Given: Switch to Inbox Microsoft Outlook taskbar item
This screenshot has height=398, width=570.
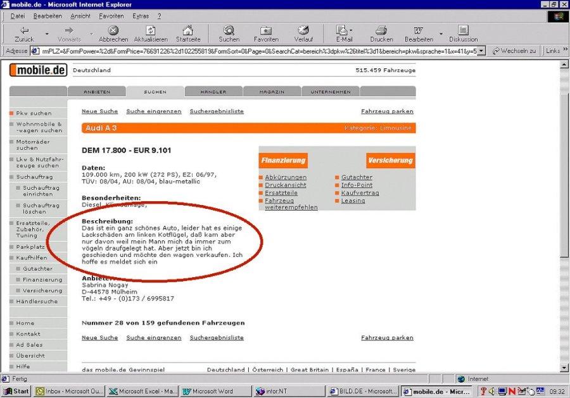Looking at the screenshot, I should [x=70, y=391].
